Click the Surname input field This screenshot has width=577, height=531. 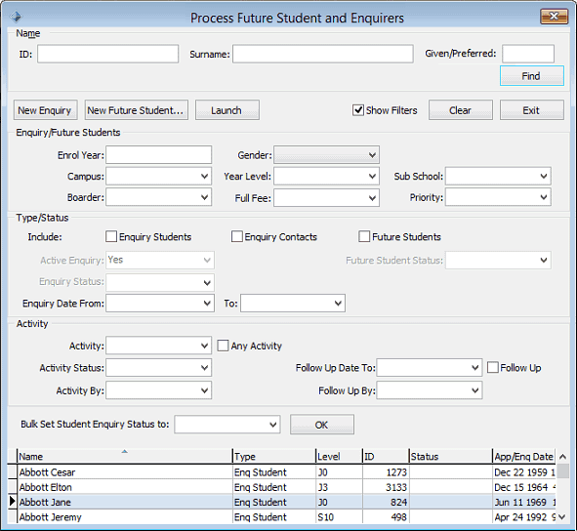[323, 54]
